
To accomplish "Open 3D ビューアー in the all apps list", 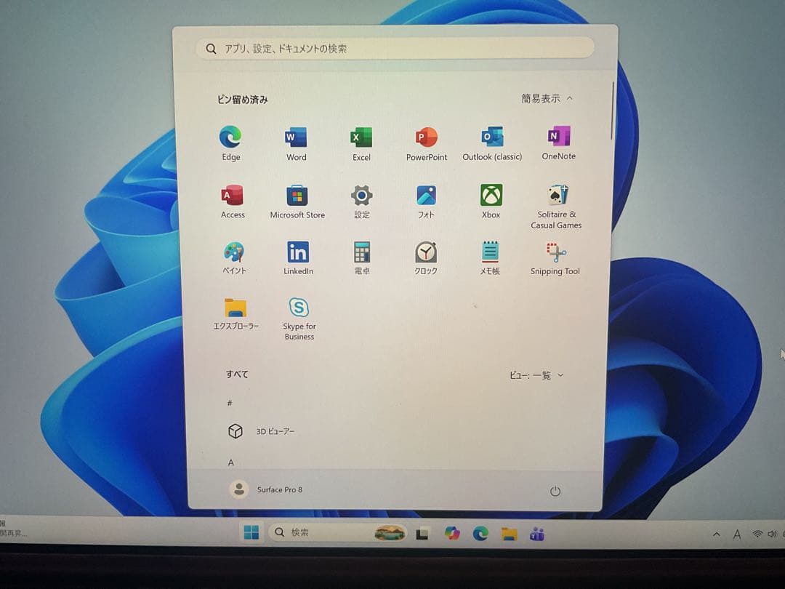I will [260, 431].
